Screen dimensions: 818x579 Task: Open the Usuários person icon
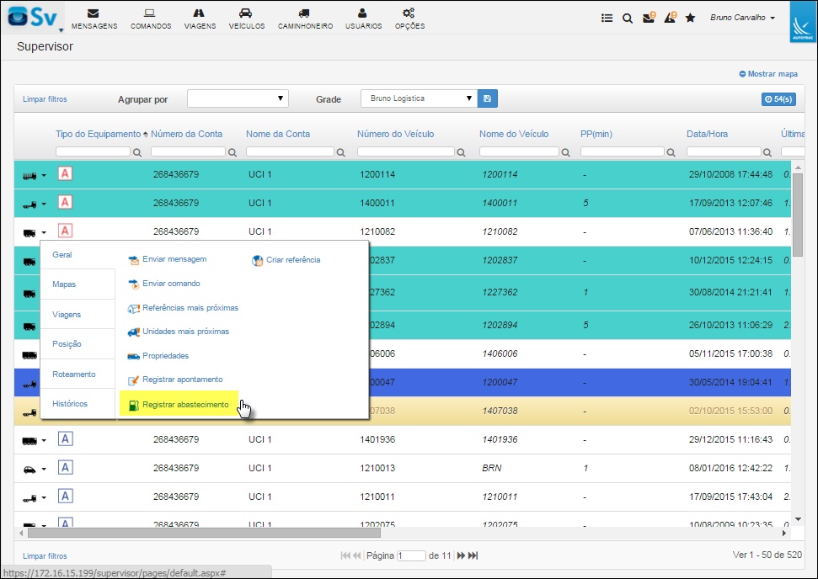coord(363,14)
